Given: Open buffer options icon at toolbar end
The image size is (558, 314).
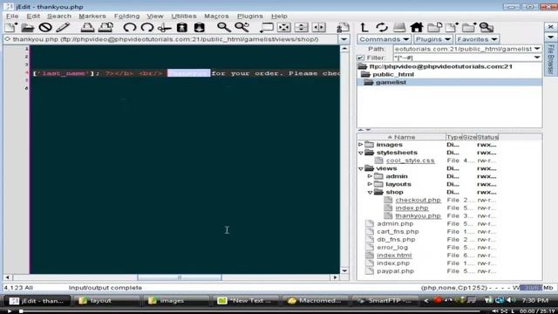Looking at the screenshot, I should (344, 27).
